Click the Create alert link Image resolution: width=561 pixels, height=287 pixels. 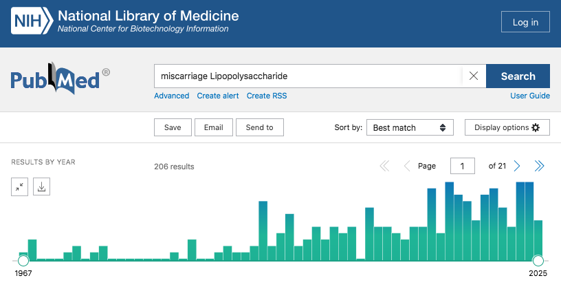coord(218,96)
